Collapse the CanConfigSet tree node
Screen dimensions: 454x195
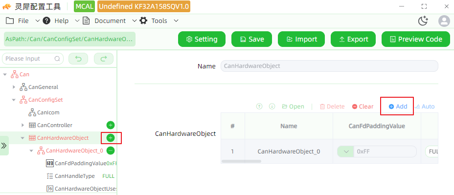tap(14, 100)
